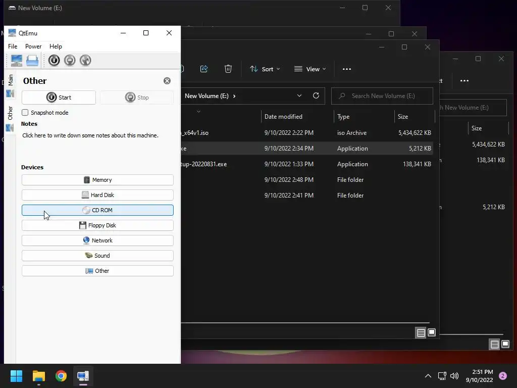This screenshot has width=517, height=388.
Task: Select File folder modified 2:48 PM
Action: pos(307,180)
